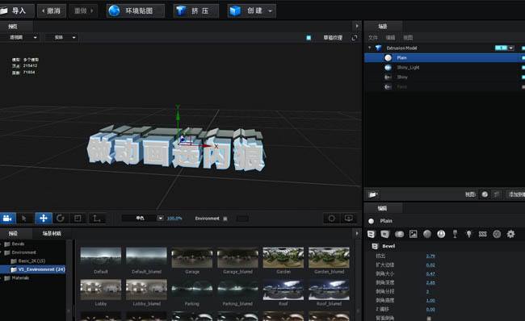
Task: Expand the Materials folder
Action: [x=1, y=278]
